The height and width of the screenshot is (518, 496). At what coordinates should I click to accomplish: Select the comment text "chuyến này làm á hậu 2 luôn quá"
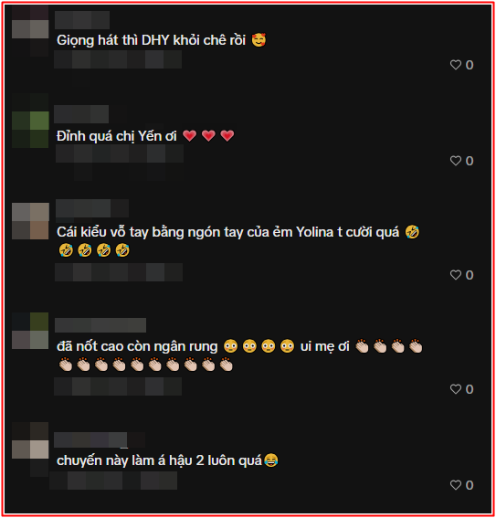click(159, 460)
